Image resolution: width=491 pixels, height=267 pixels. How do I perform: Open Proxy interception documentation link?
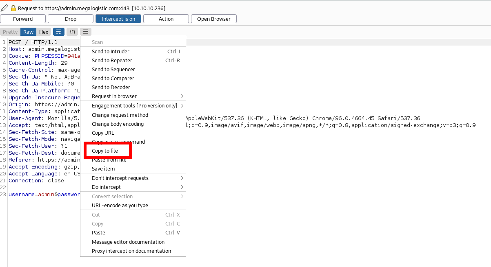(131, 251)
